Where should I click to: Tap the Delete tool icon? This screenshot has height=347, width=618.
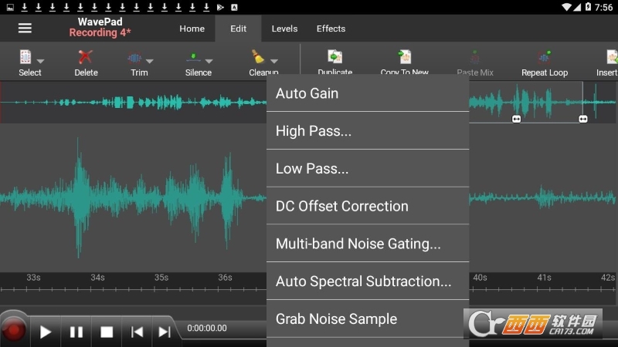point(86,59)
